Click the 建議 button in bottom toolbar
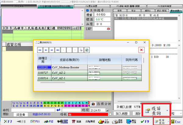Viewport: 183px width, 125px height. tap(77, 121)
